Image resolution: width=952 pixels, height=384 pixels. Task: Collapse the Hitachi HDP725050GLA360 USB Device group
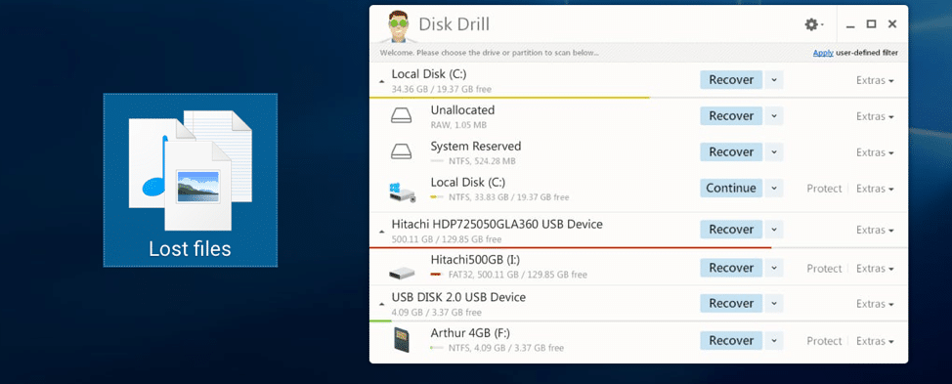pyautogui.click(x=382, y=232)
